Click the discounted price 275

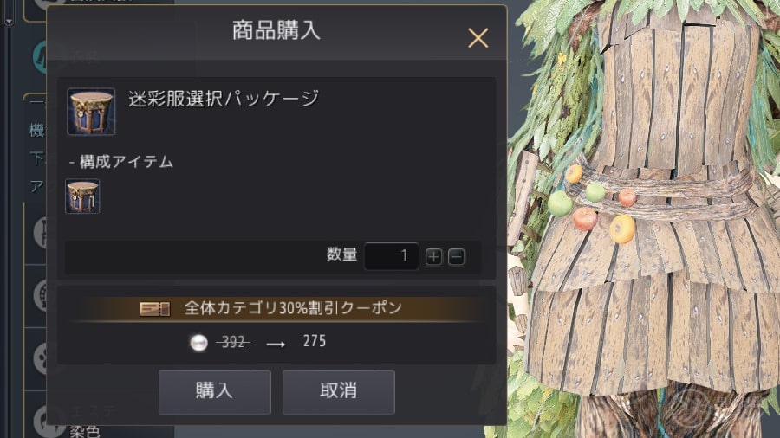click(x=315, y=341)
